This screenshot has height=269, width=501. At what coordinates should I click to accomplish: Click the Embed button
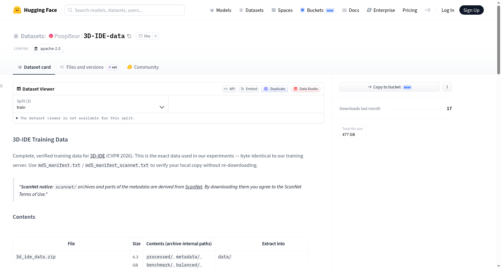249,89
